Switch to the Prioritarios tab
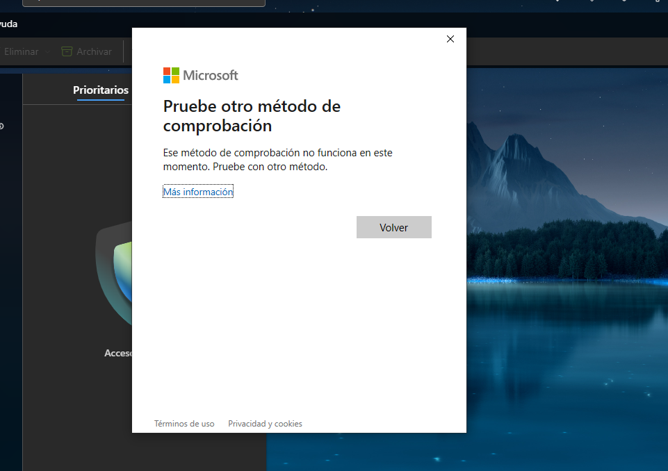Screen dimensions: 668x471 click(100, 90)
